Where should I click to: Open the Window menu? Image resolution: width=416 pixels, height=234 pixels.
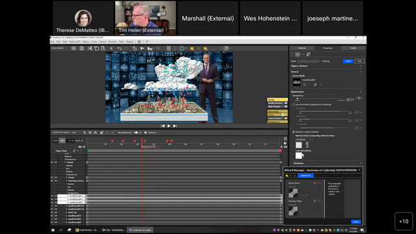click(112, 42)
